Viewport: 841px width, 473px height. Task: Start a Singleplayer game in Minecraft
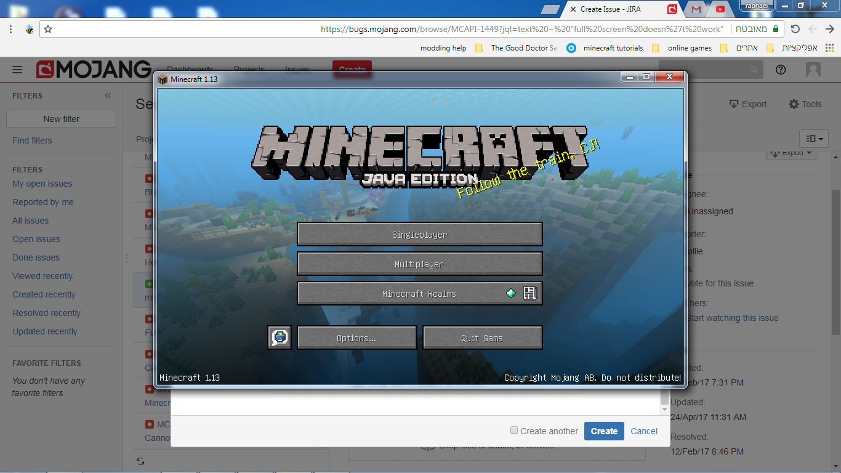(x=420, y=235)
